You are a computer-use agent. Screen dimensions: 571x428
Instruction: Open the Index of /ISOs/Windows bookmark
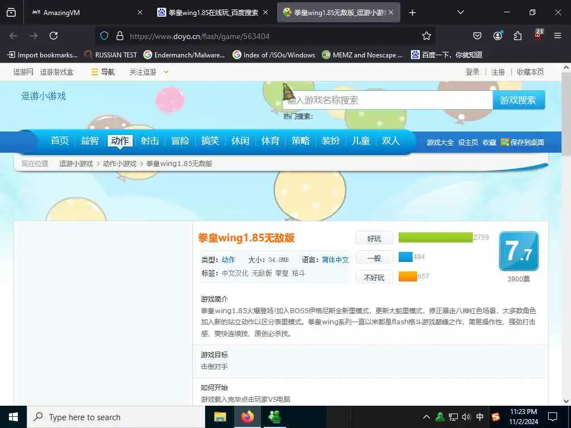click(x=274, y=55)
